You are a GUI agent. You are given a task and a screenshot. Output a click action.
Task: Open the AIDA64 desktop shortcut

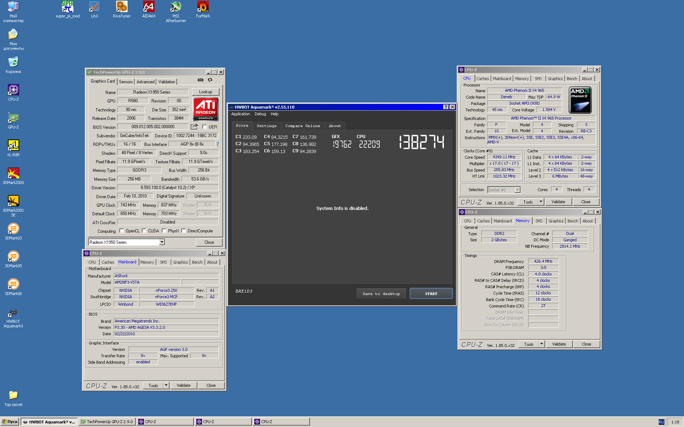click(149, 10)
